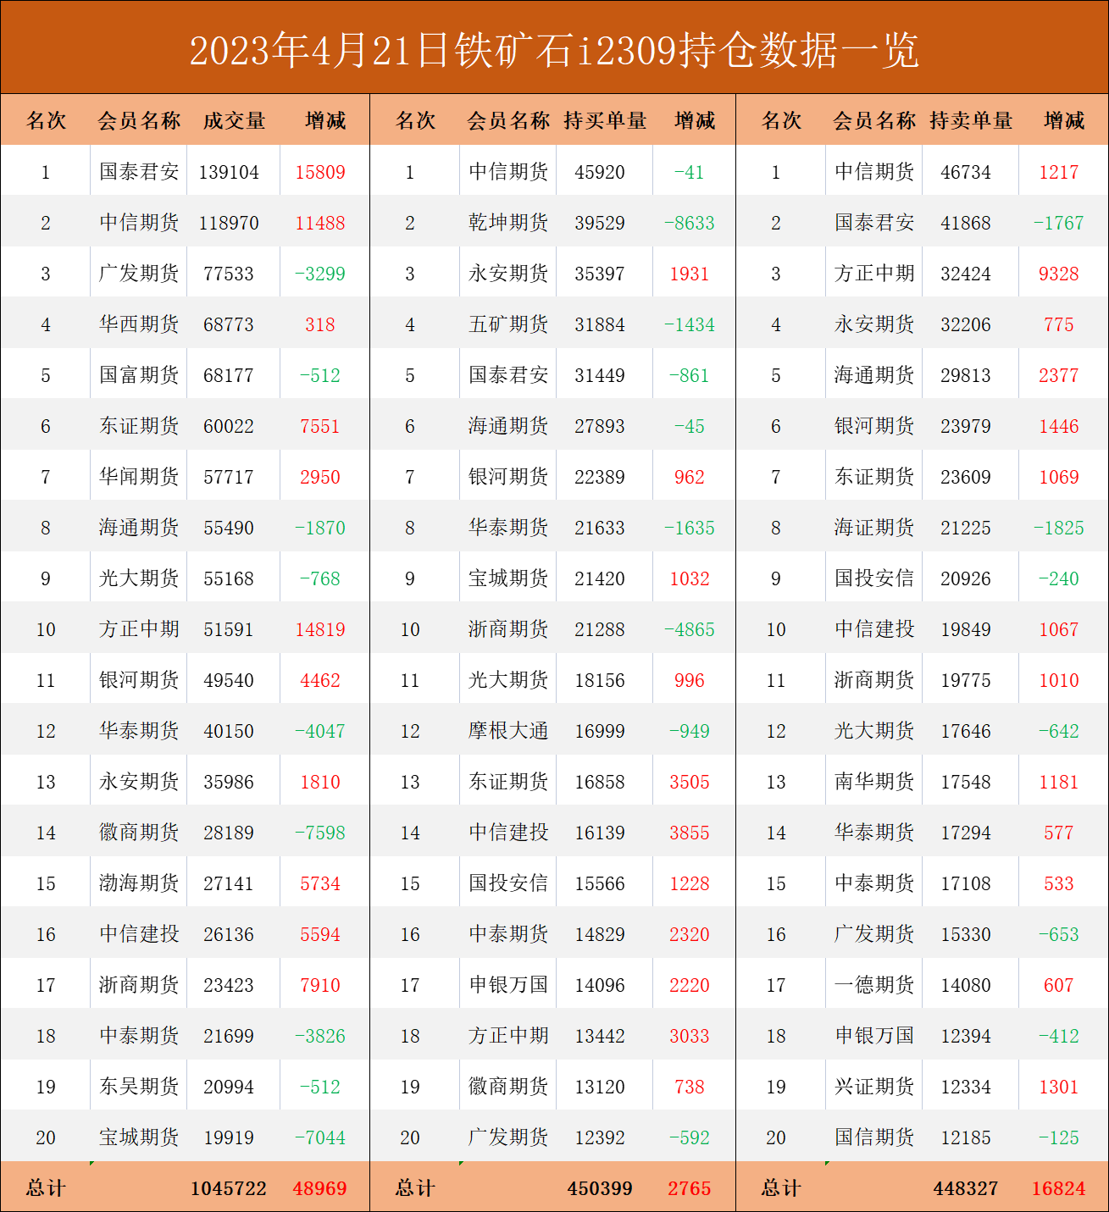
Task: Select the change value -4865
Action: click(x=690, y=629)
